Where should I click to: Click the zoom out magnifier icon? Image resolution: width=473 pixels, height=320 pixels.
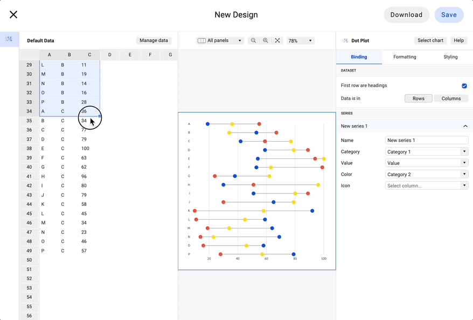pos(253,40)
